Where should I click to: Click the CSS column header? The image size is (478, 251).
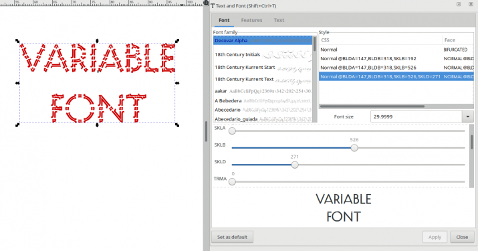pos(380,40)
